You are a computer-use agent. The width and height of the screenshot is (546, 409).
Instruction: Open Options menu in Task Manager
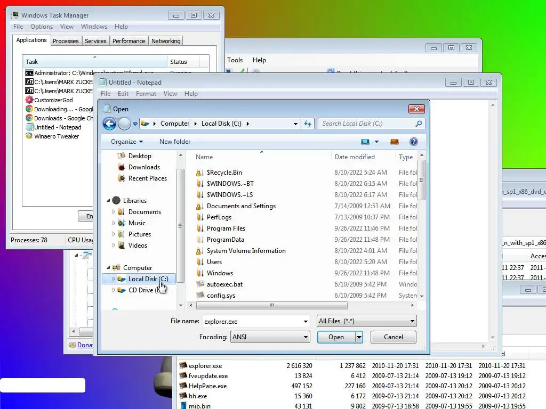coord(42,27)
